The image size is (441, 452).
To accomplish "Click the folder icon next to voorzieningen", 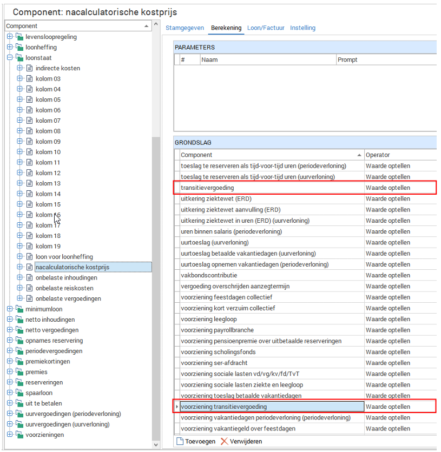I will pos(19,435).
